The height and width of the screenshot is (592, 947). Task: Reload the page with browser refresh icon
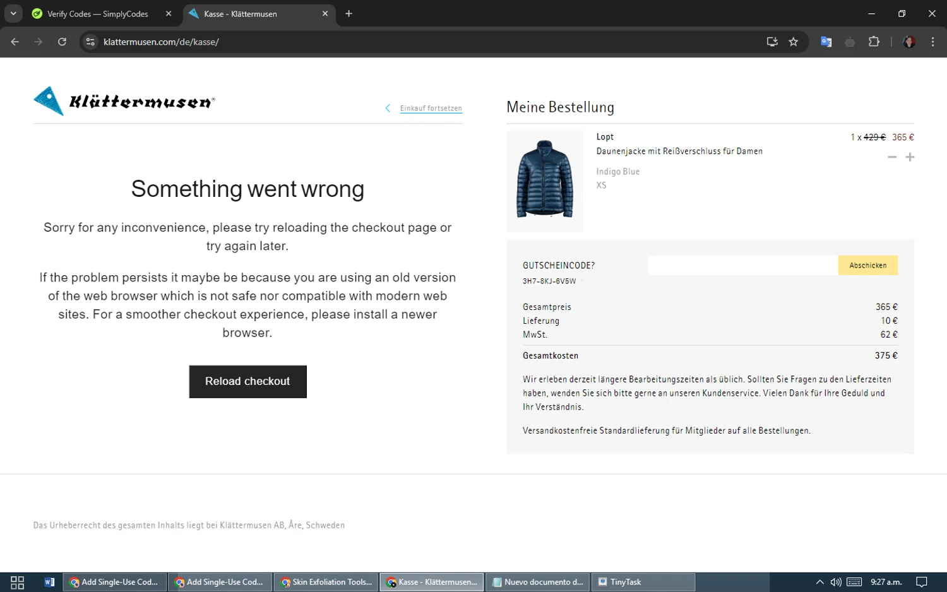[62, 42]
